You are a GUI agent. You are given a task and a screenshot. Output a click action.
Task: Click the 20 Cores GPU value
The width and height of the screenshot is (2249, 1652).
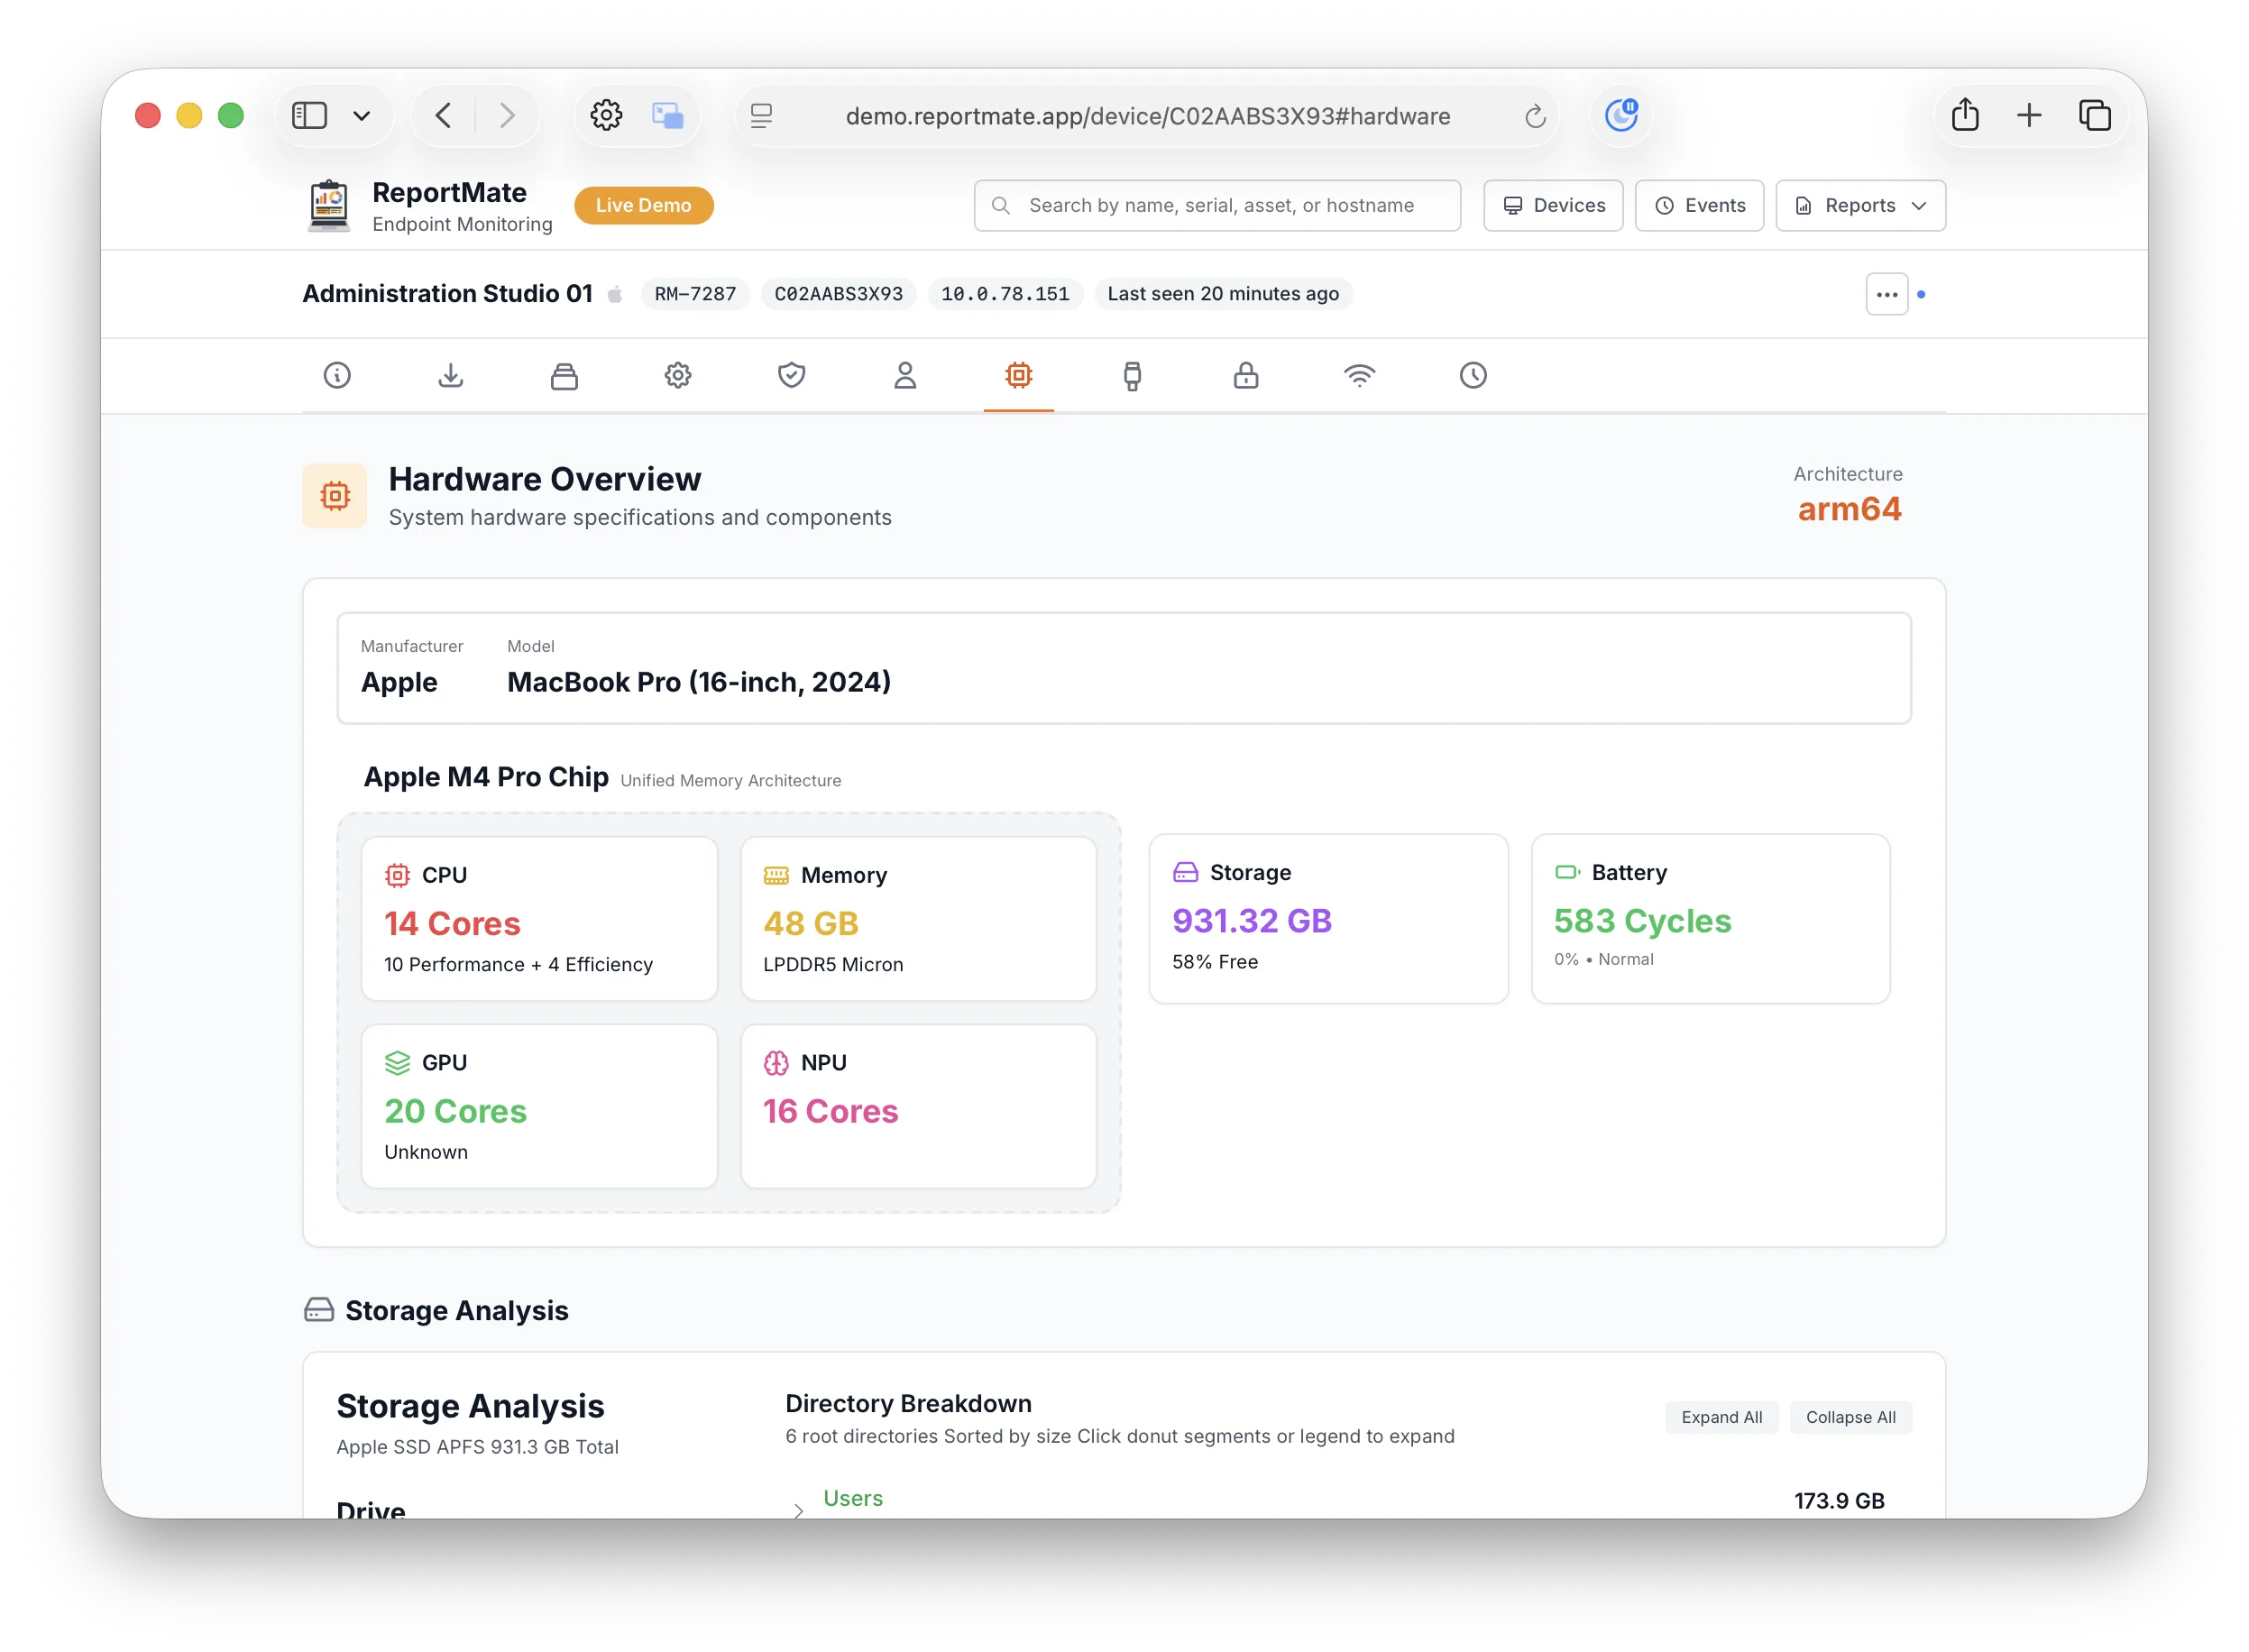pyautogui.click(x=455, y=1111)
